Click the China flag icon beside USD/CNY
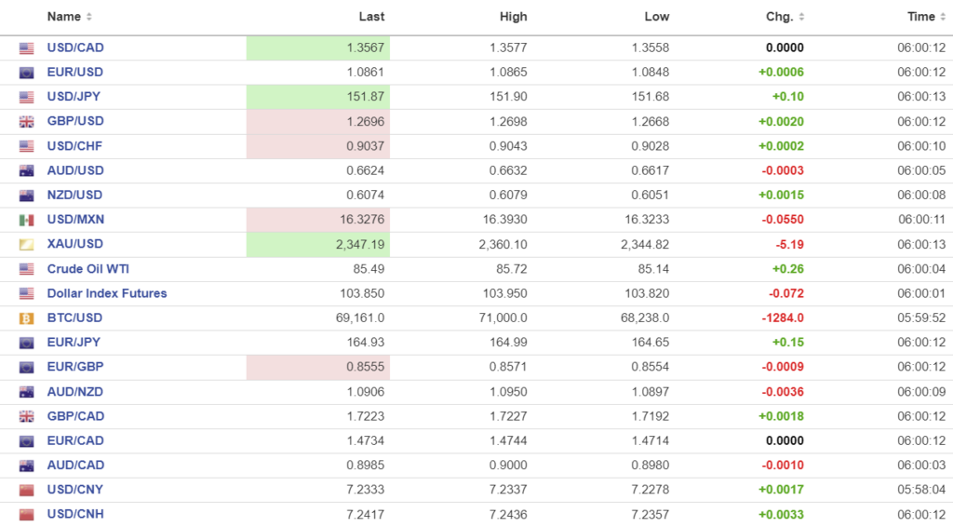 [x=26, y=490]
